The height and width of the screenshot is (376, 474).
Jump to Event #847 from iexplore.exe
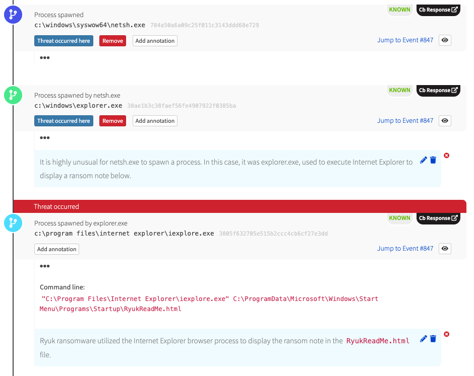tap(405, 249)
